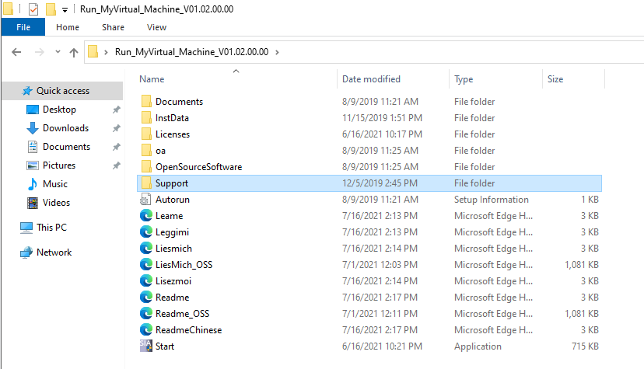Image resolution: width=644 pixels, height=369 pixels.
Task: Sort by Name column header
Action: tap(152, 79)
